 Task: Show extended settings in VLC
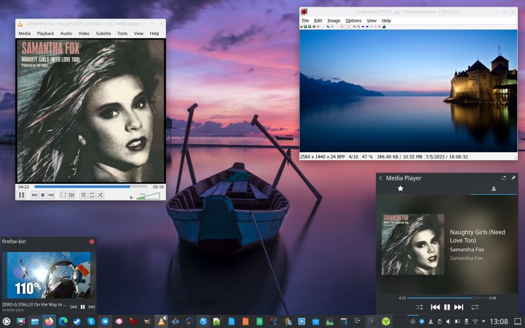coord(72,195)
